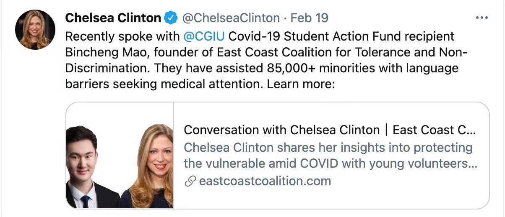Open the tweet via Feb 19 timestamp
The width and height of the screenshot is (505, 217).
pos(309,18)
